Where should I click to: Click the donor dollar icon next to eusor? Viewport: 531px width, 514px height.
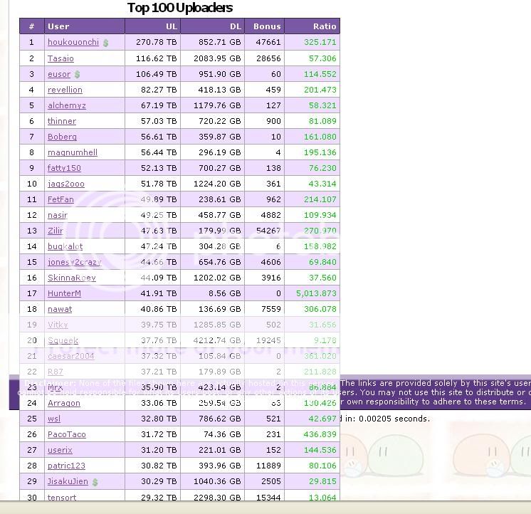[x=77, y=74]
